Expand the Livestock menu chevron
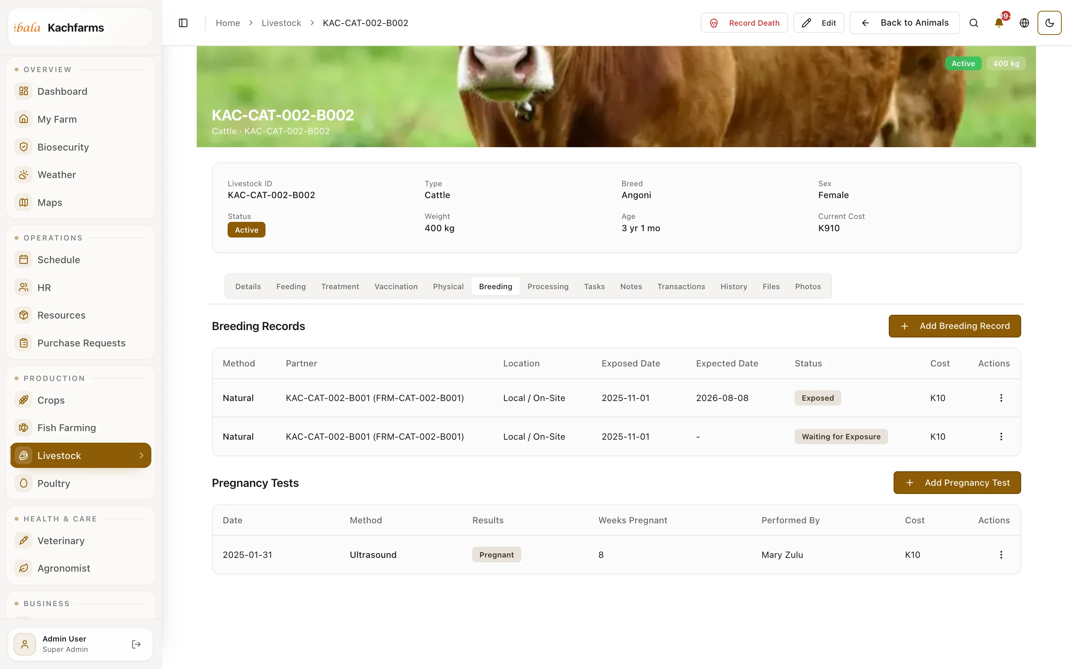 [141, 455]
